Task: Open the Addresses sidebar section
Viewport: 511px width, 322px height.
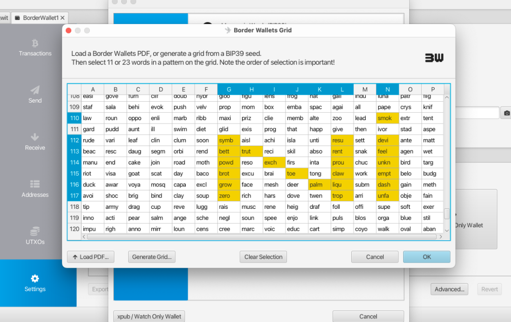Action: tap(35, 189)
